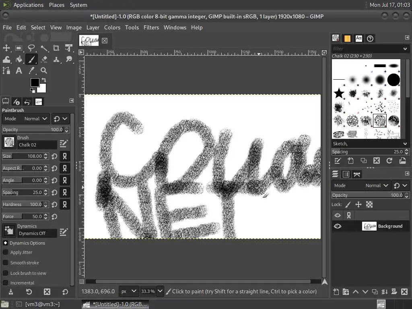This screenshot has width=412, height=309.
Task: Select the Text tool
Action: [19, 70]
